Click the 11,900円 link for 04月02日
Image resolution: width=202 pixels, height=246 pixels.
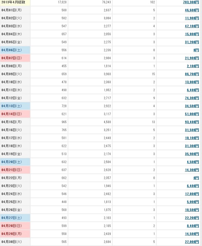pyautogui.click(x=192, y=18)
